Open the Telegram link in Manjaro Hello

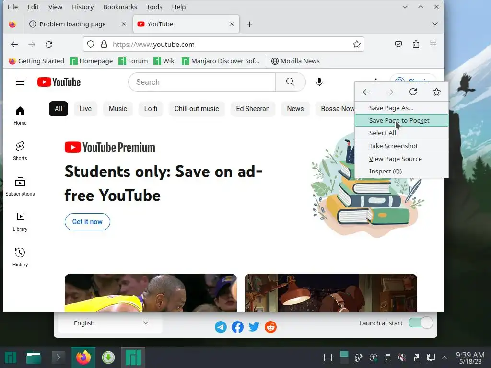[x=221, y=327]
